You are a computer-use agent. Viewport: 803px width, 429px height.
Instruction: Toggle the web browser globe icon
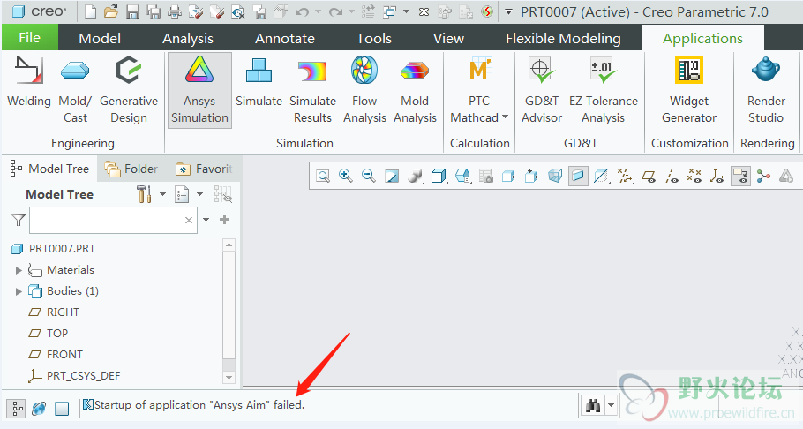39,408
